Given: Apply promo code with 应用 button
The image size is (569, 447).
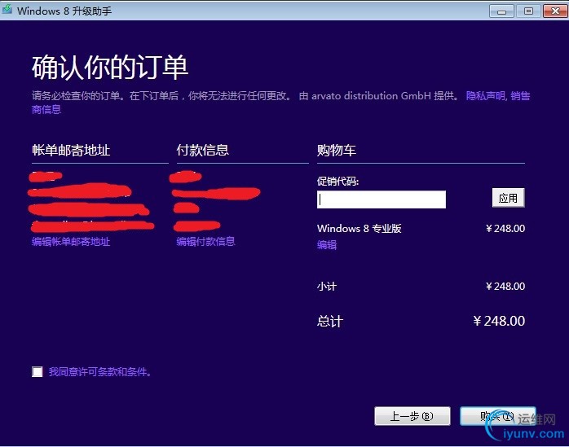Looking at the screenshot, I should pos(508,198).
